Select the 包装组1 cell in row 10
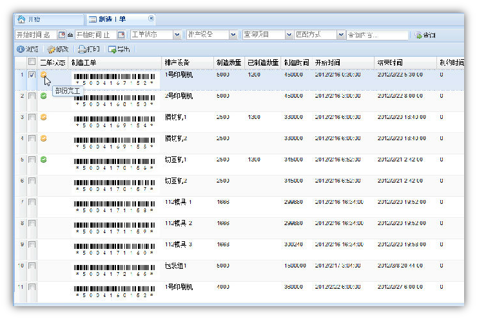Image resolution: width=477 pixels, height=319 pixels. [175, 266]
